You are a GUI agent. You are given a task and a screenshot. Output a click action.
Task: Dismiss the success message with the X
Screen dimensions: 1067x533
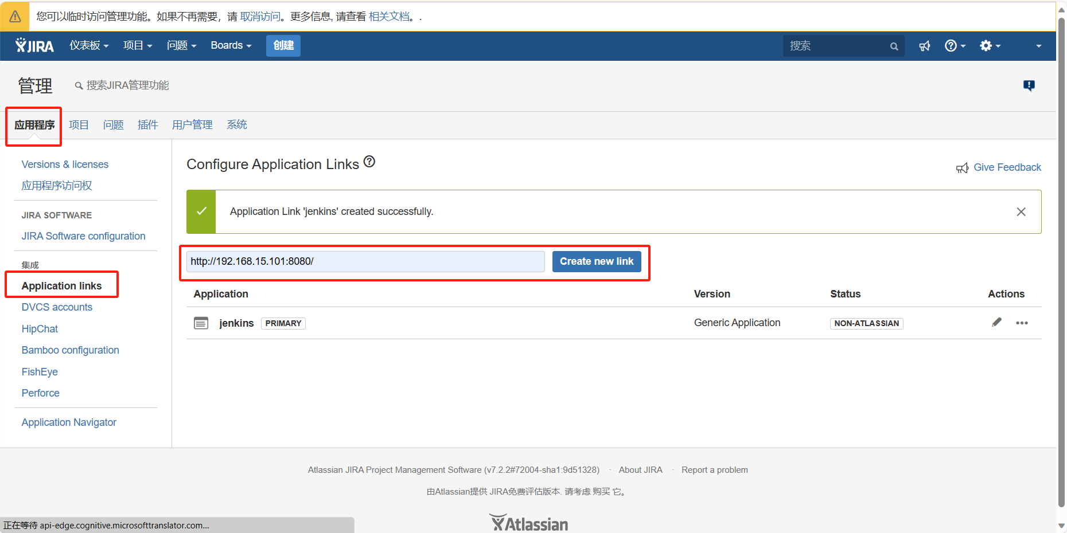pyautogui.click(x=1021, y=212)
